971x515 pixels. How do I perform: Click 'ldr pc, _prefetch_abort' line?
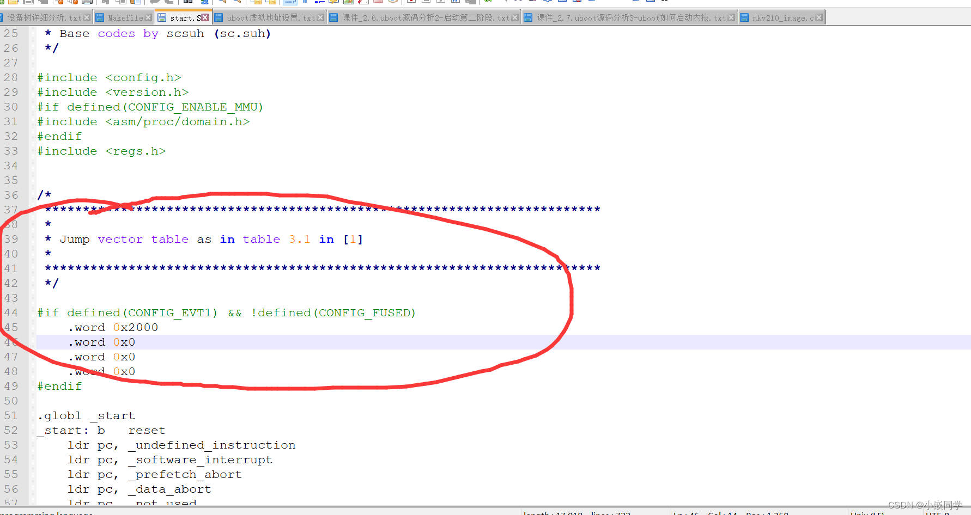click(155, 475)
